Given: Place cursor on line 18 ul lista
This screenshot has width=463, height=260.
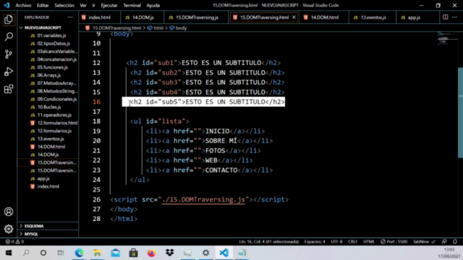Looking at the screenshot, I should (x=160, y=121).
